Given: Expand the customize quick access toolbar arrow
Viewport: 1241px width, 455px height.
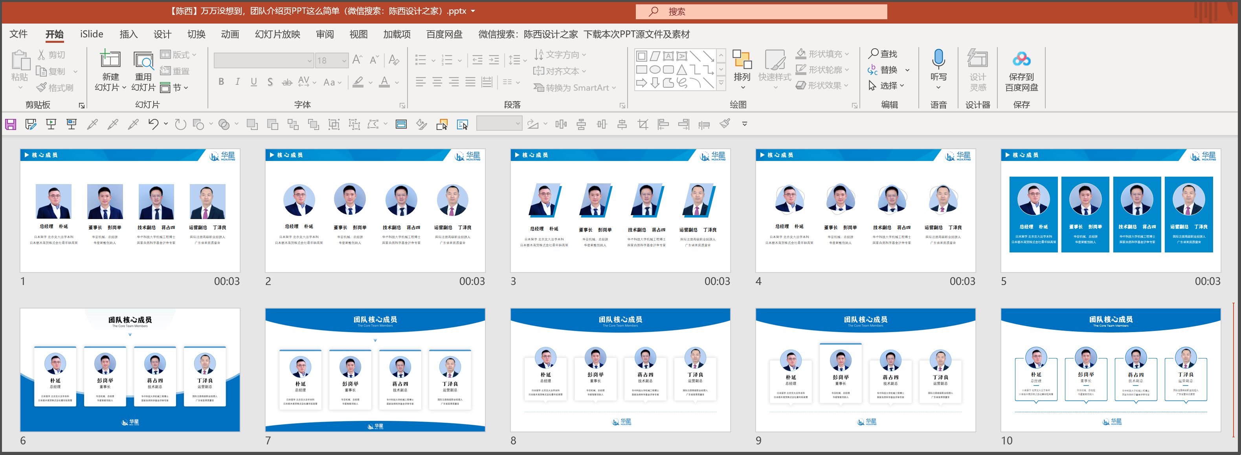Looking at the screenshot, I should click(744, 124).
